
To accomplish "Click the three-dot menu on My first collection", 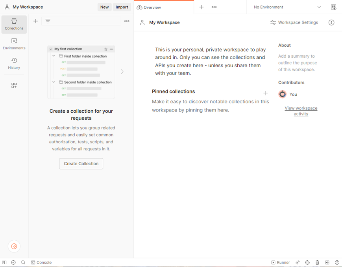I will click(111, 49).
